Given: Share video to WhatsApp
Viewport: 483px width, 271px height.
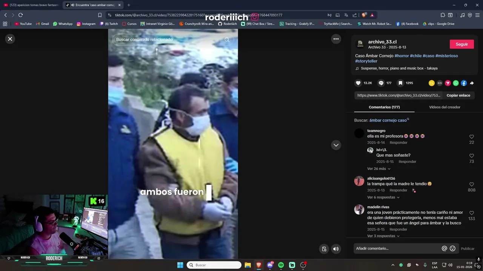Looking at the screenshot, I should tap(456, 83).
